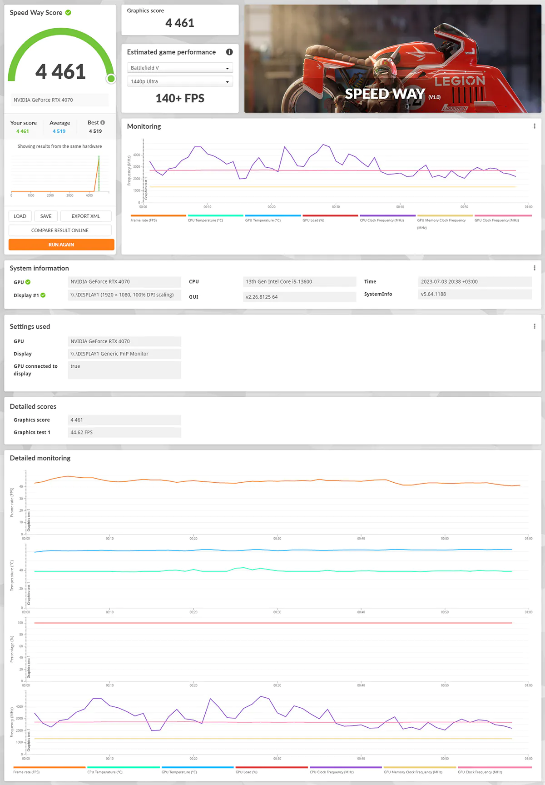This screenshot has height=785, width=545.
Task: Click the score distribution chart
Action: tap(60, 175)
